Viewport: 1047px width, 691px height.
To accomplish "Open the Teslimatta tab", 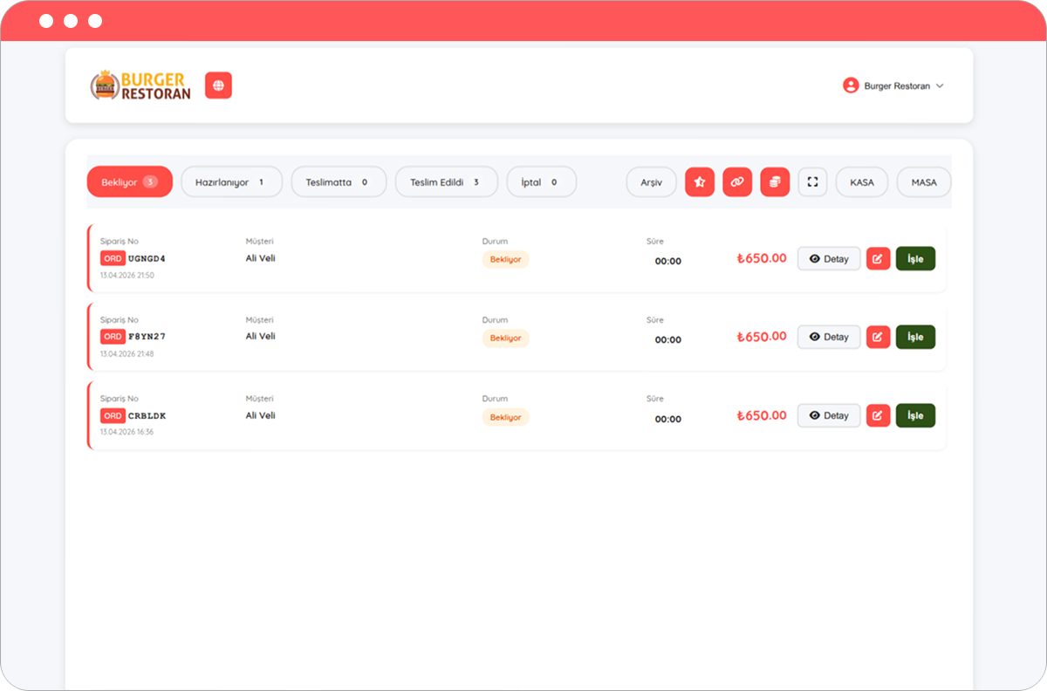I will tap(338, 182).
